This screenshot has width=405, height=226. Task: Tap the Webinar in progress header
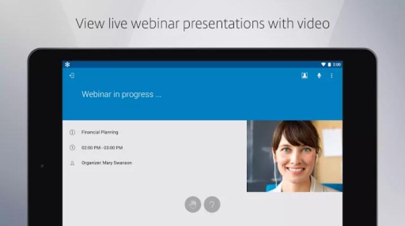pos(122,94)
